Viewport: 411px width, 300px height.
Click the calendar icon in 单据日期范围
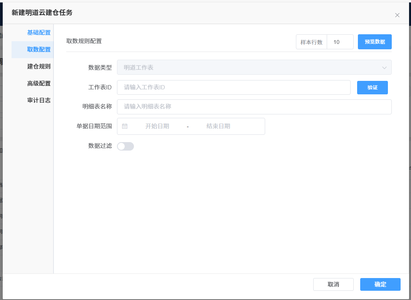[125, 126]
